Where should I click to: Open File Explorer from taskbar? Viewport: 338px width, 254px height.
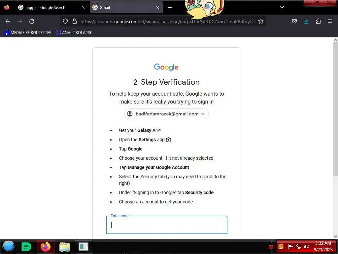(65, 247)
